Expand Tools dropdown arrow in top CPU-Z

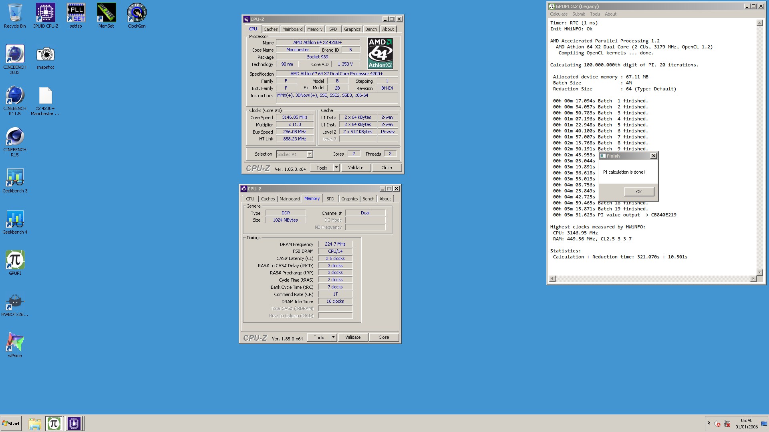(x=336, y=168)
